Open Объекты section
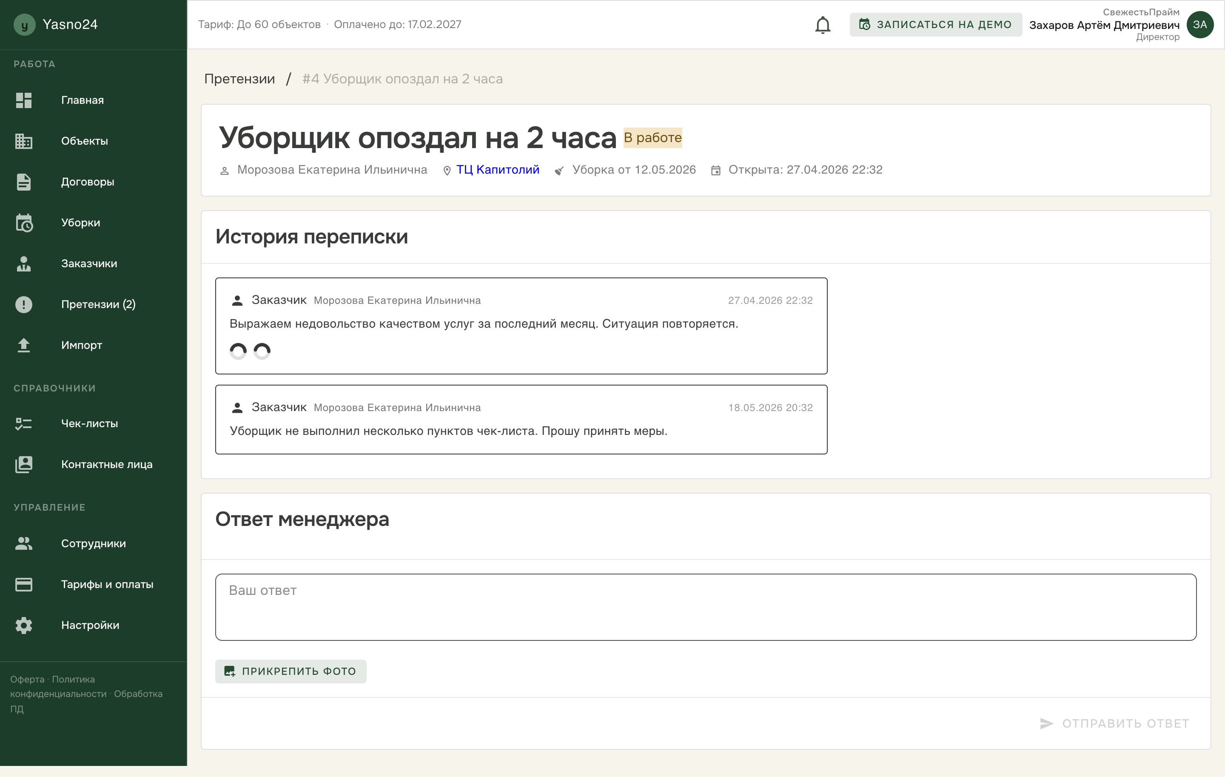Viewport: 1225px width, 777px height. point(94,141)
